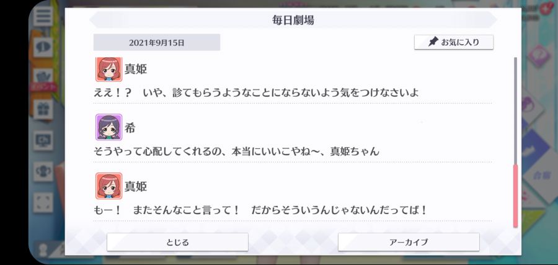Tap the 毎日劇場 title banner
This screenshot has width=558, height=265.
[293, 20]
